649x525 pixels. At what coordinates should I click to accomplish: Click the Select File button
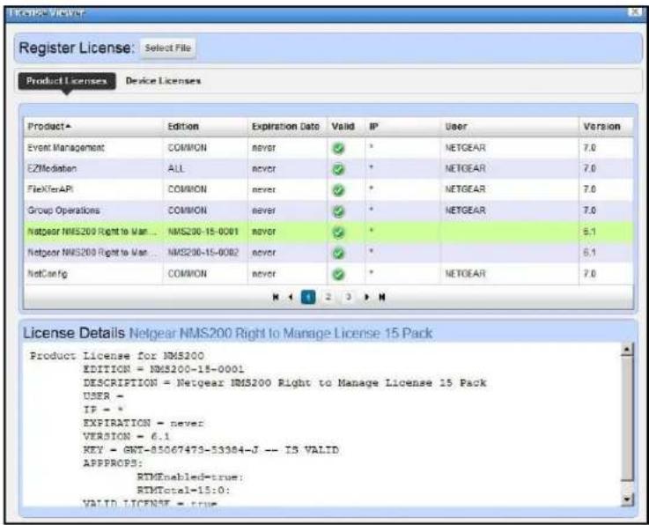coord(167,48)
